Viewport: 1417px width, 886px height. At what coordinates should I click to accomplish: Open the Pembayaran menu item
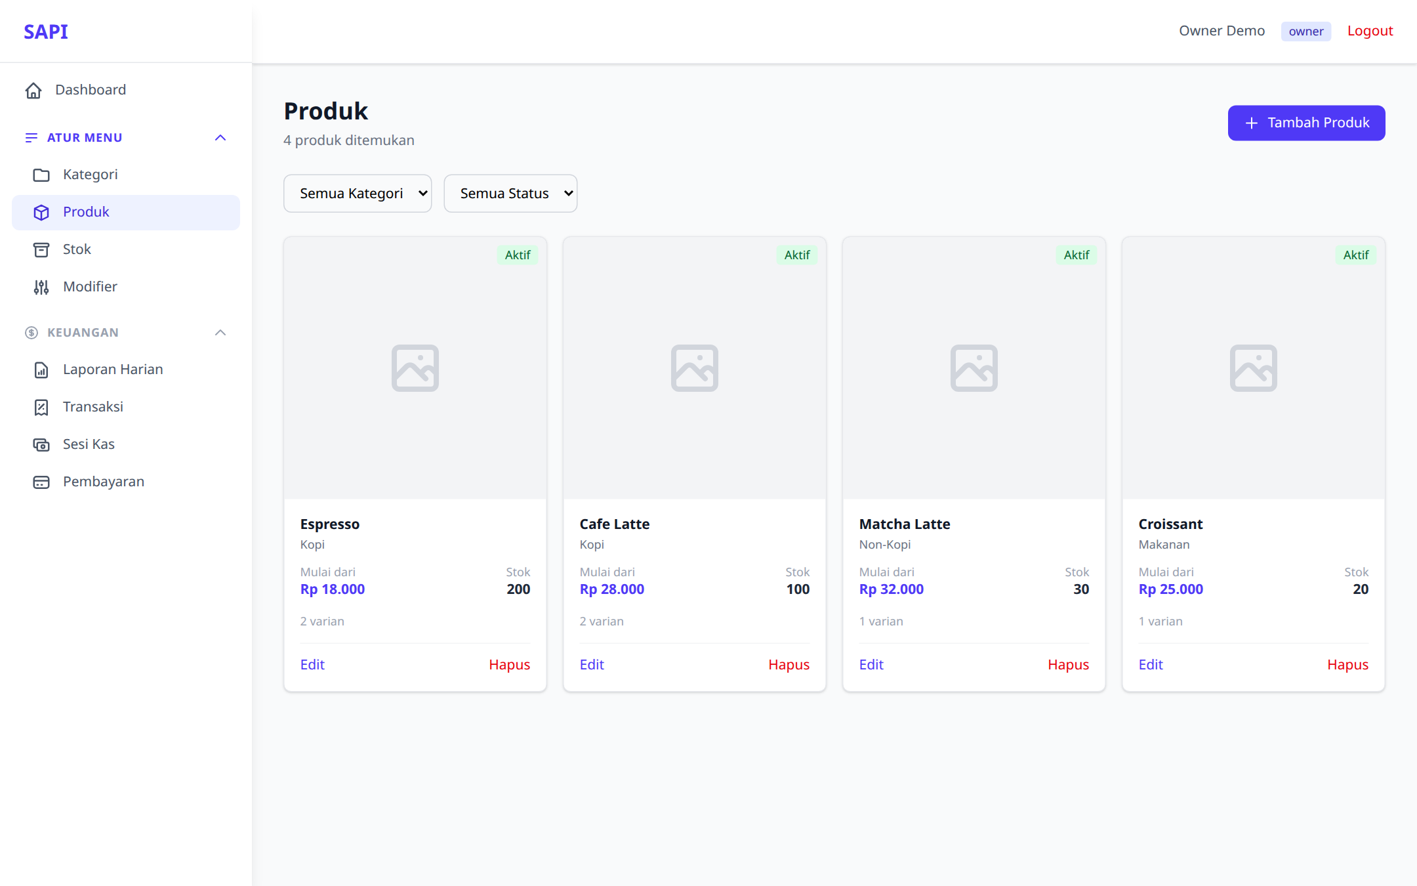(x=126, y=482)
